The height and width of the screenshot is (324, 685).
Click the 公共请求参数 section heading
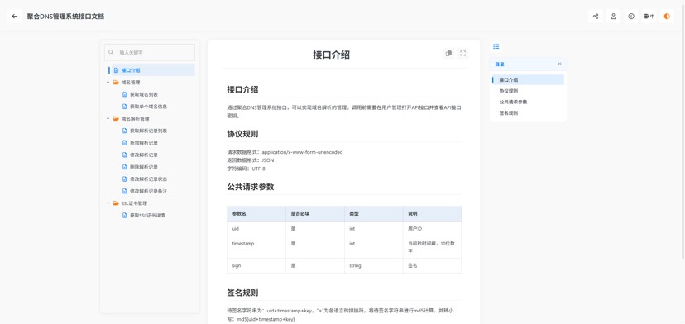click(x=251, y=187)
